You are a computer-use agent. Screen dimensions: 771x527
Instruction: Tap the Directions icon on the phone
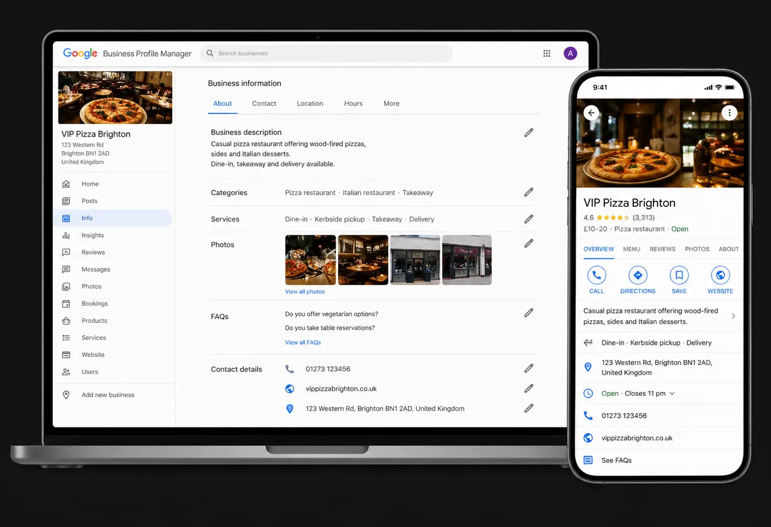point(638,275)
